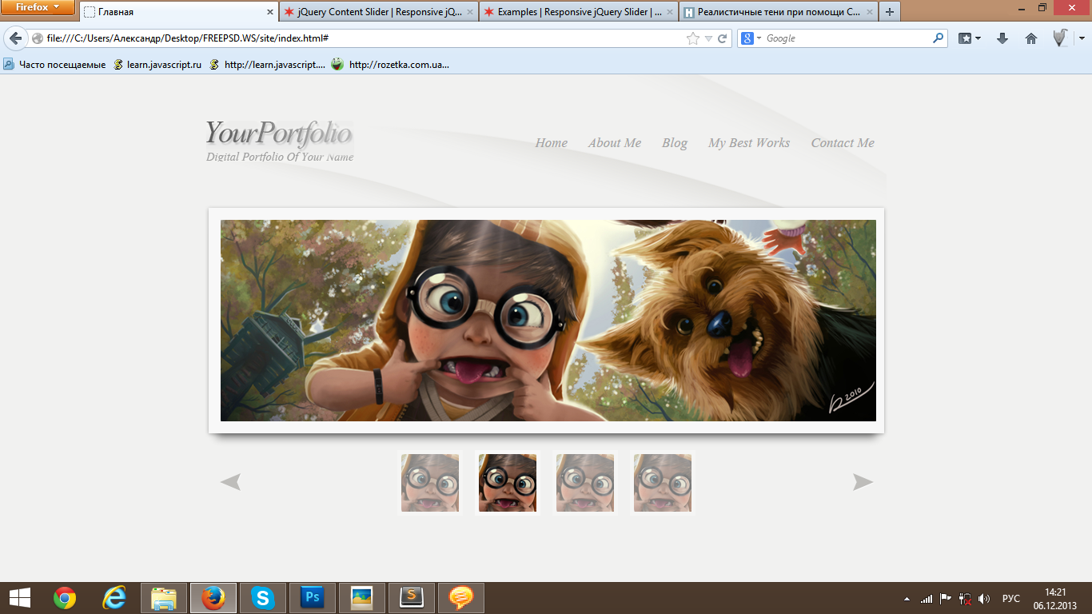Close the Главная tab
The width and height of the screenshot is (1092, 614).
point(270,12)
